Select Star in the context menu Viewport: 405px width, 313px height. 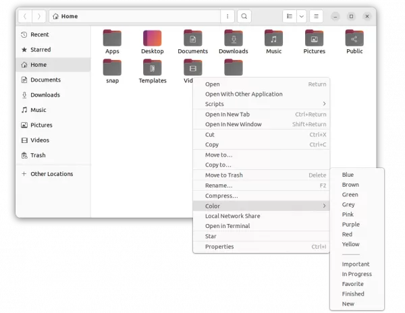(x=261, y=236)
